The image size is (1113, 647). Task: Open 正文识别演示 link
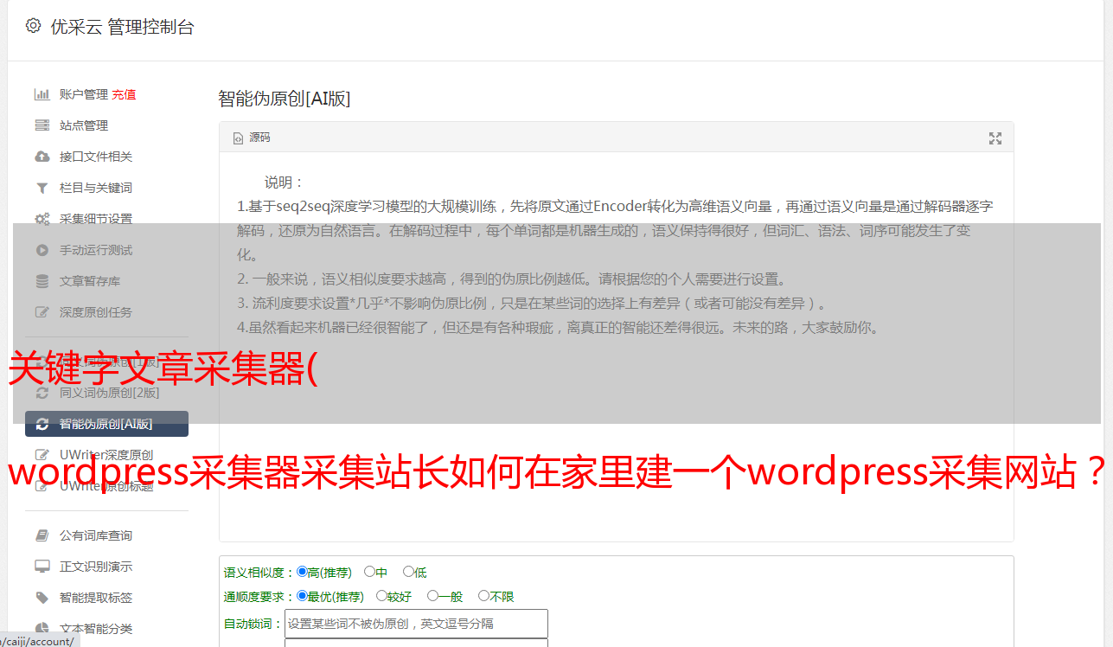(x=96, y=567)
